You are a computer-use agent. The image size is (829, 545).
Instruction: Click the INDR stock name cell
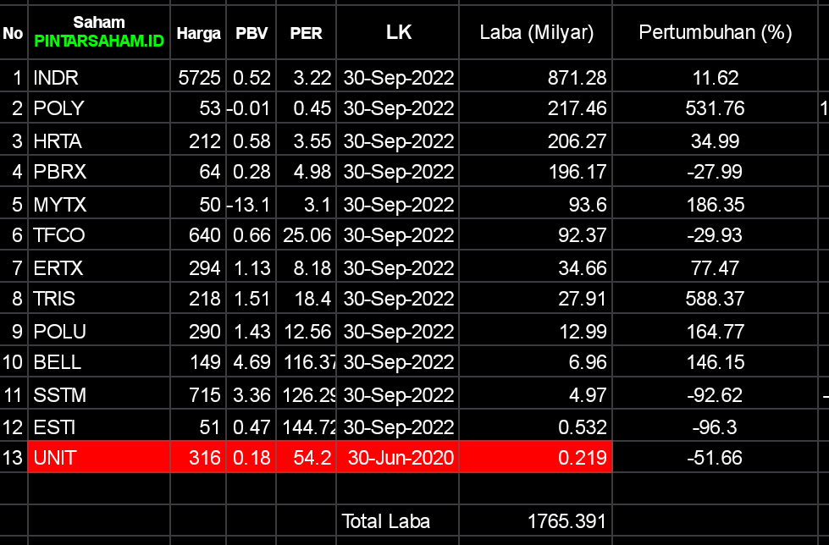[x=99, y=78]
